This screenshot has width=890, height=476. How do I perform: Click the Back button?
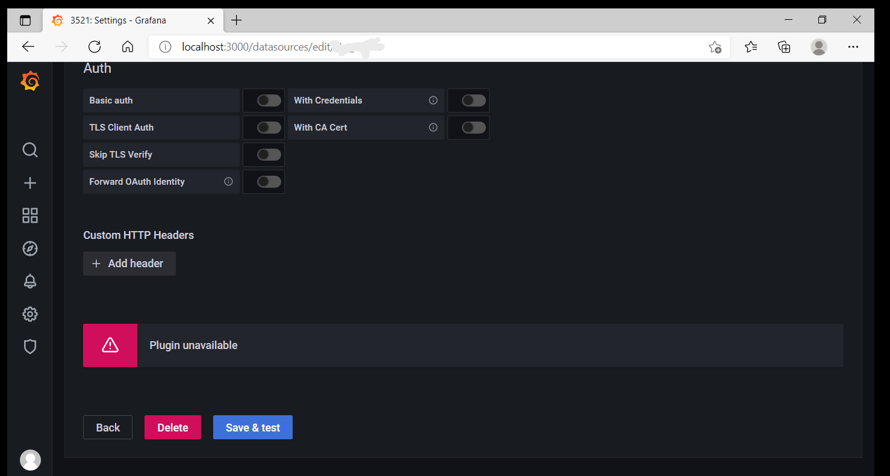click(108, 427)
